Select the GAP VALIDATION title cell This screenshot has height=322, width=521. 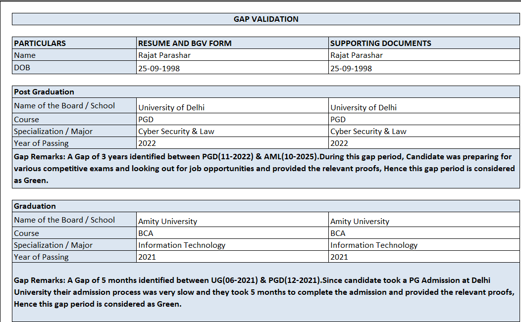266,19
